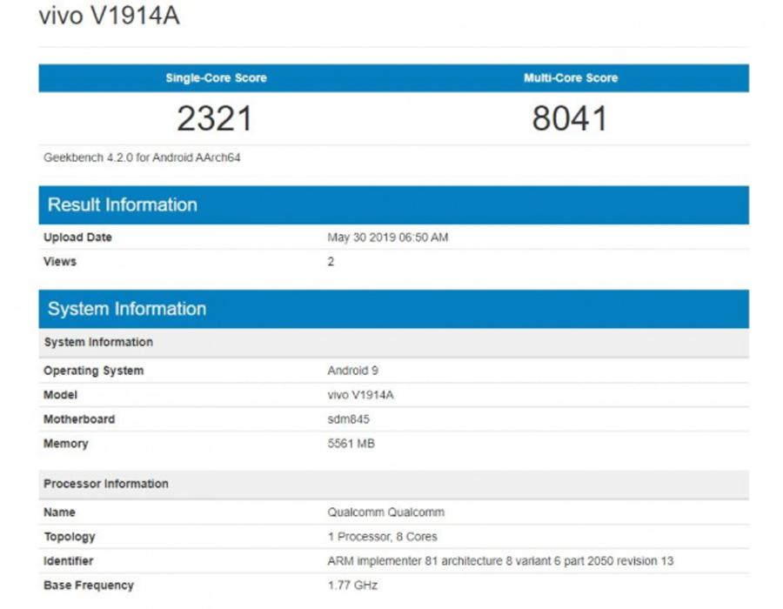Select the multi-core value 8041

[x=570, y=119]
